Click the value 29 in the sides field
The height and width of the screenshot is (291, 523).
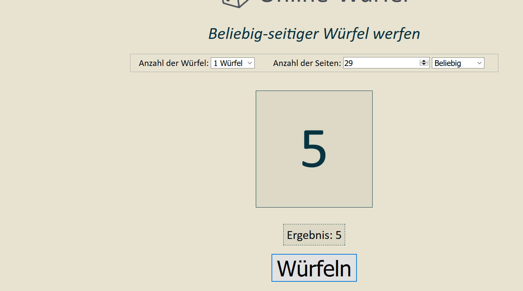[349, 63]
